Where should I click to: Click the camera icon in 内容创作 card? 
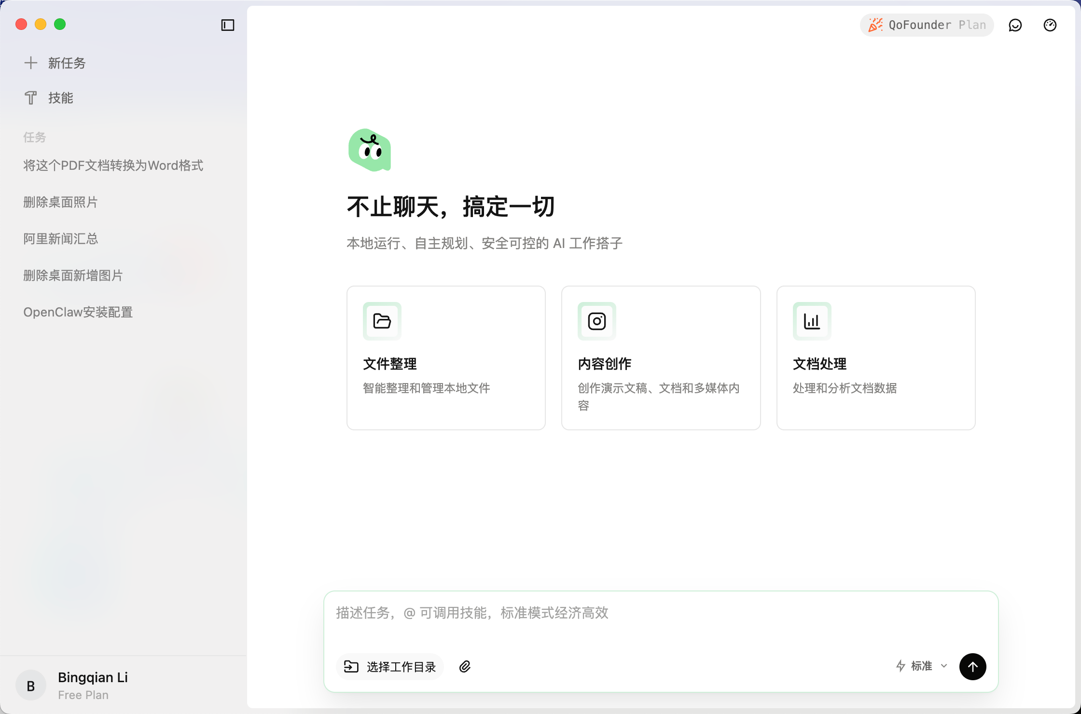(x=597, y=321)
